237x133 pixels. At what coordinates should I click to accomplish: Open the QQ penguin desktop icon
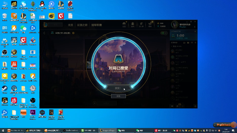pyautogui.click(x=42, y=6)
